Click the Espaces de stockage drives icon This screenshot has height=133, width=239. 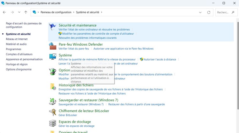(x=53, y=123)
